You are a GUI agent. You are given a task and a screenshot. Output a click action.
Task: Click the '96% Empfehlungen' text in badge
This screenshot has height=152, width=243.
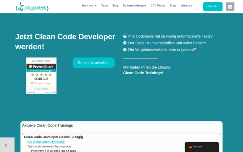(x=41, y=83)
